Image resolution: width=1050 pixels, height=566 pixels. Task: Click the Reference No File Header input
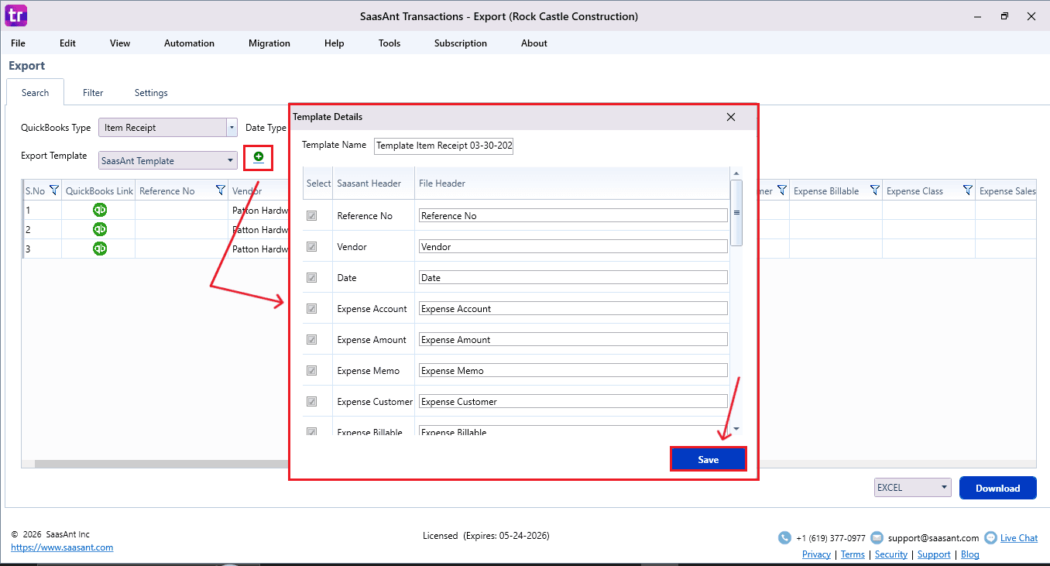coord(573,215)
